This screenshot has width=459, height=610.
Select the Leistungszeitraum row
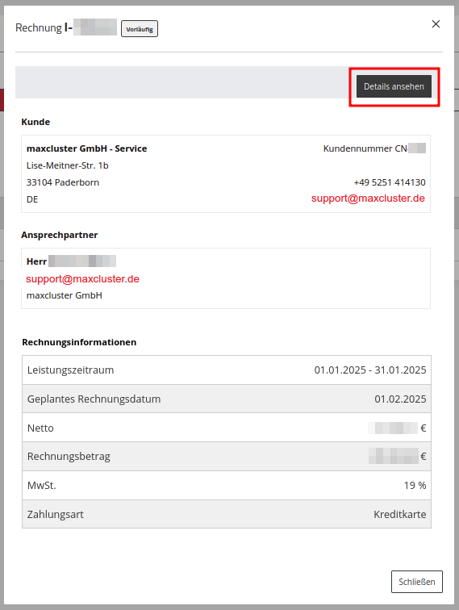point(227,370)
